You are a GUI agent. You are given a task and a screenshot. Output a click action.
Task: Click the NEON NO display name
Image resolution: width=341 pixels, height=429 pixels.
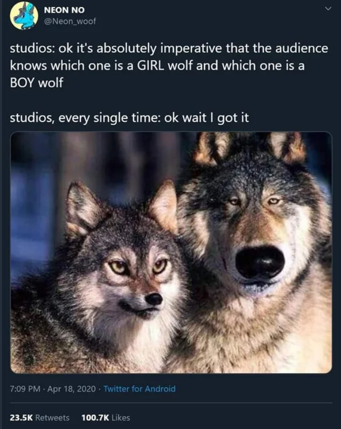65,10
